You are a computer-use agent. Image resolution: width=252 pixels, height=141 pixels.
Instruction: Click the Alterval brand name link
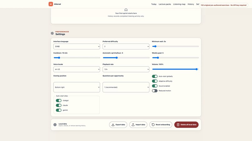click(x=58, y=4)
